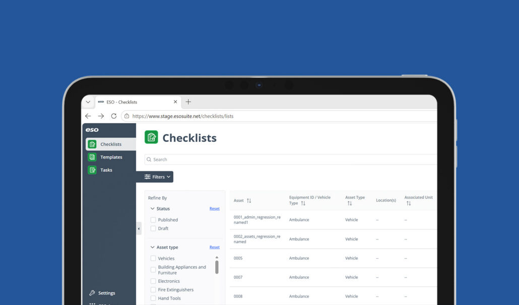Check the Vehicles asset type filter
This screenshot has height=305, width=519.
tap(153, 258)
